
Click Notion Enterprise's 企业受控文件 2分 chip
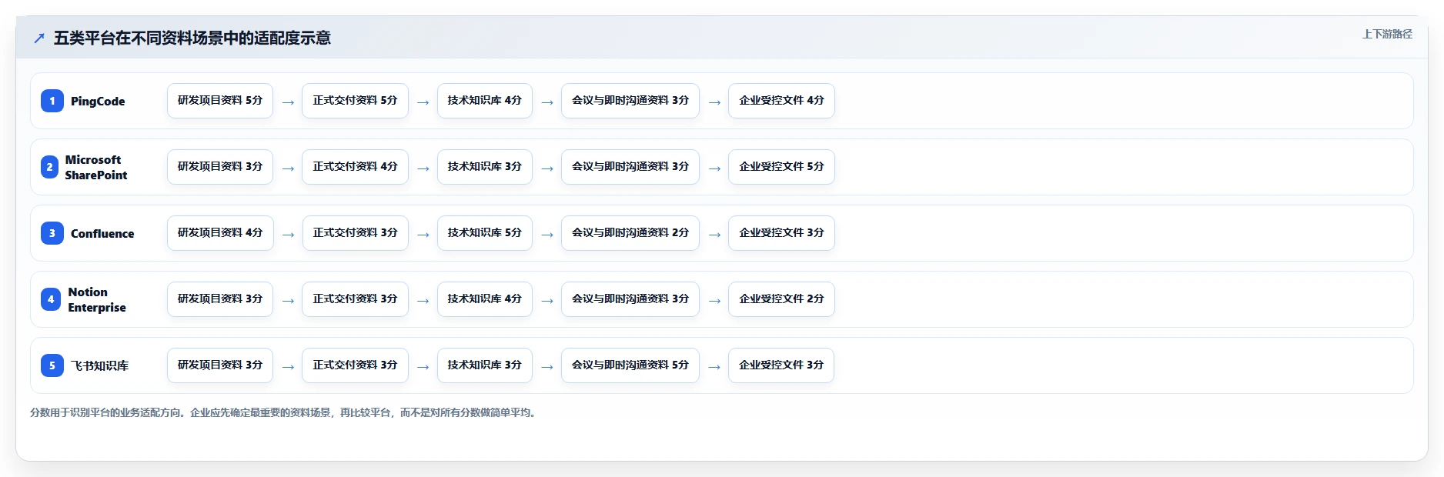(x=781, y=299)
